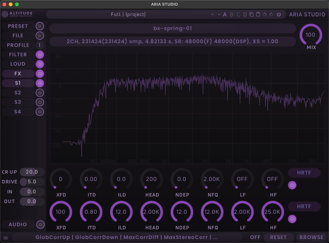Viewport: 329px width, 243px height.
Task: Click the attachment icon next to FILE
Action: point(40,36)
